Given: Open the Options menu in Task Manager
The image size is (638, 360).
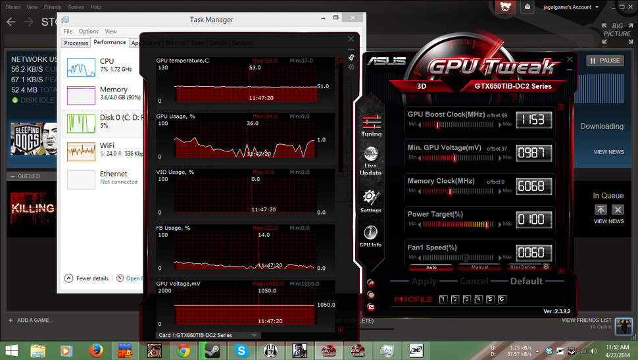Looking at the screenshot, I should (x=88, y=31).
